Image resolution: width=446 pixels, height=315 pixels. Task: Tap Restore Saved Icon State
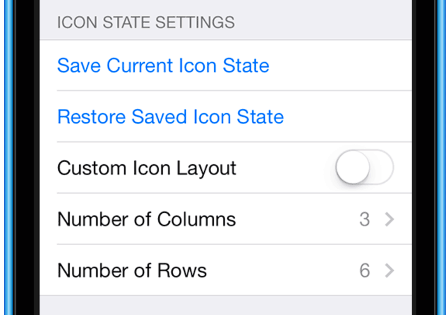[170, 116]
